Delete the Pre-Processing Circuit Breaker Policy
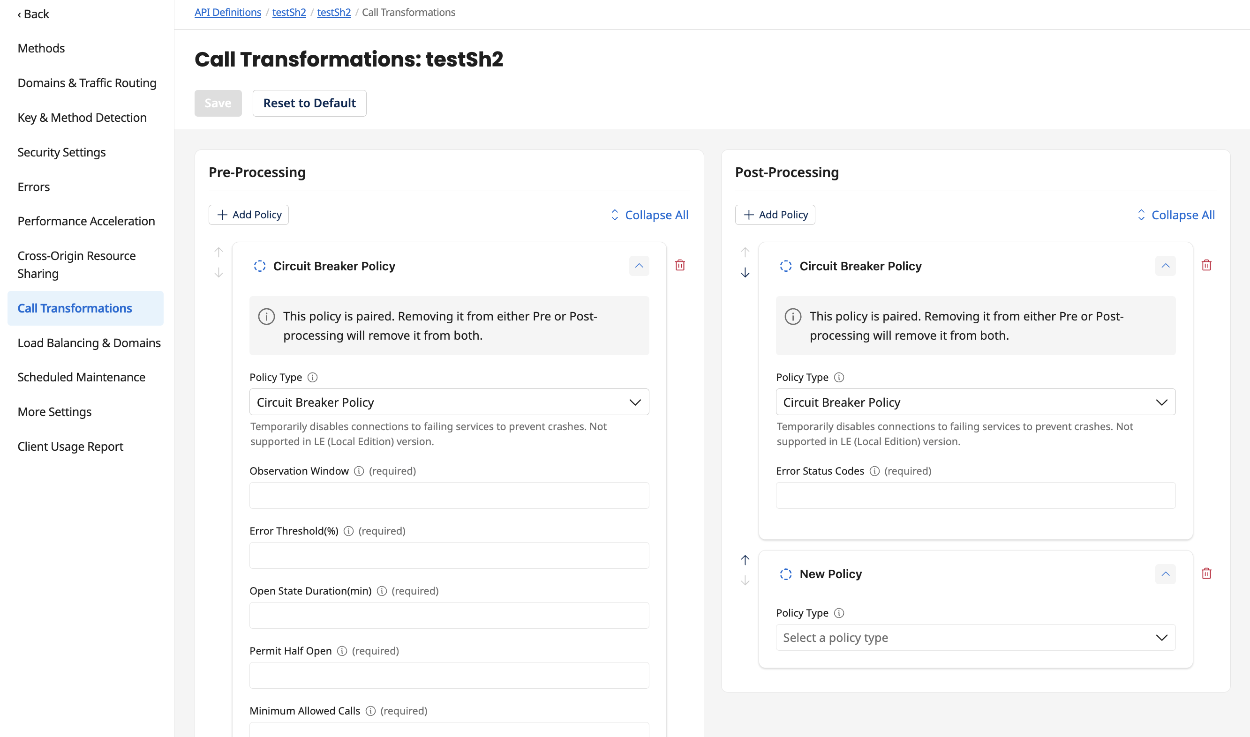 coord(680,265)
